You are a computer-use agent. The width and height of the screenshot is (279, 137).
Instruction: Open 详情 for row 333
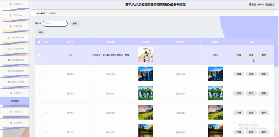(x=239, y=55)
